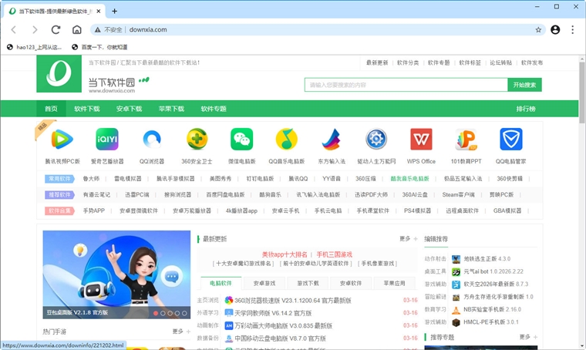The height and width of the screenshot is (350, 586).
Task: Click the 元气ai bot app icon
Action: point(456,271)
